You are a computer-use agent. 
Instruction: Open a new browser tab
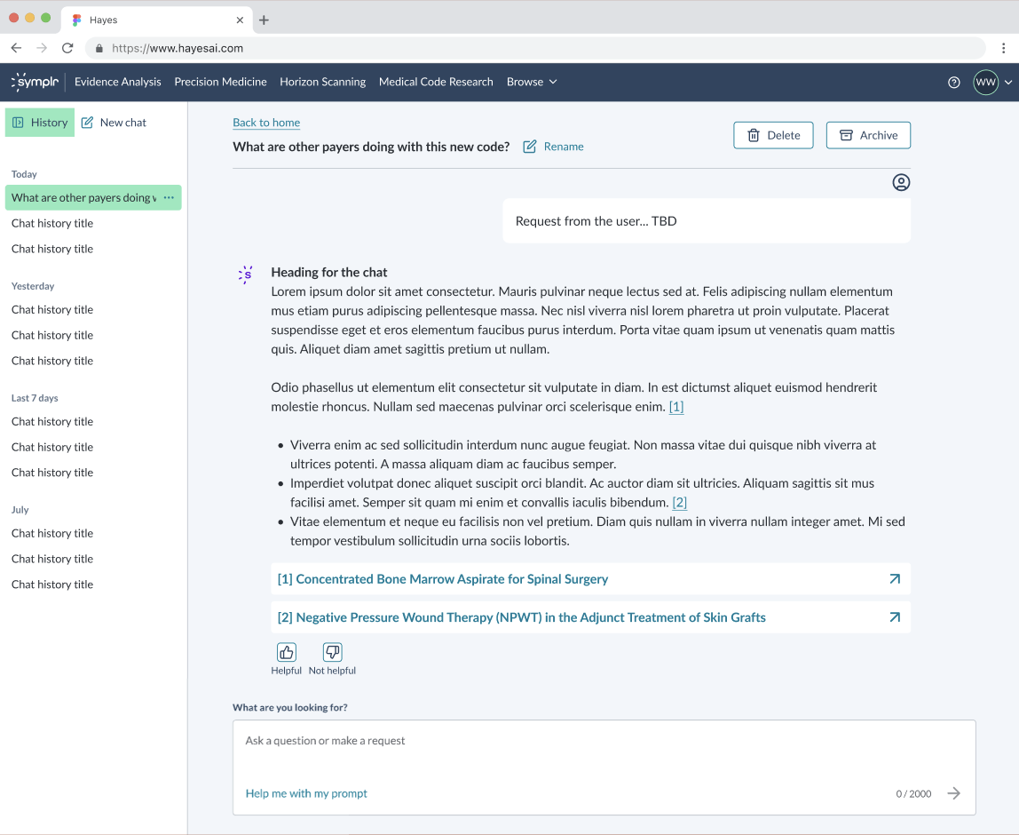pyautogui.click(x=264, y=20)
